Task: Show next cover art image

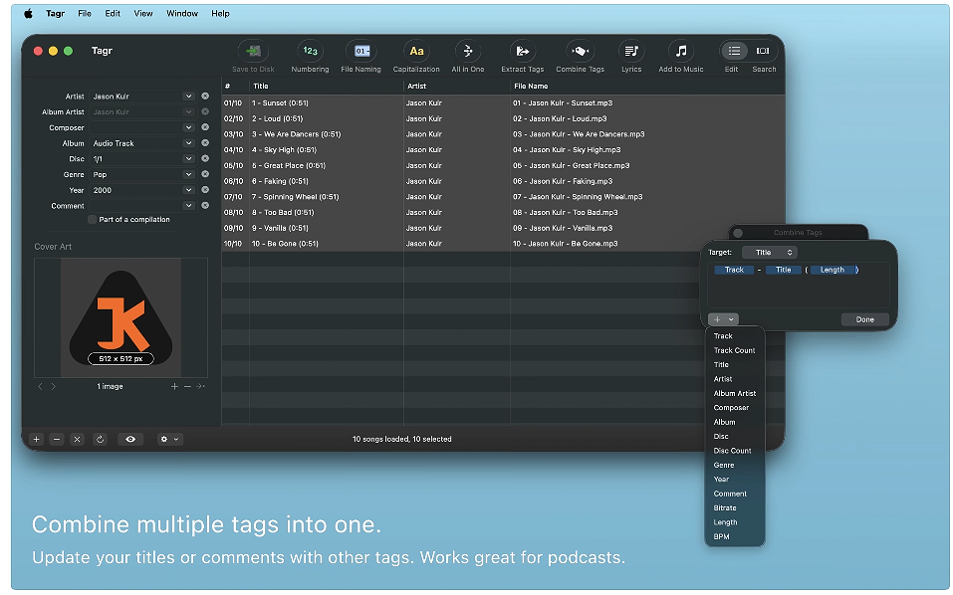Action: pos(54,386)
